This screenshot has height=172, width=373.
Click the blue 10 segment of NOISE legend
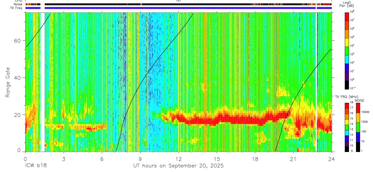(358, 137)
